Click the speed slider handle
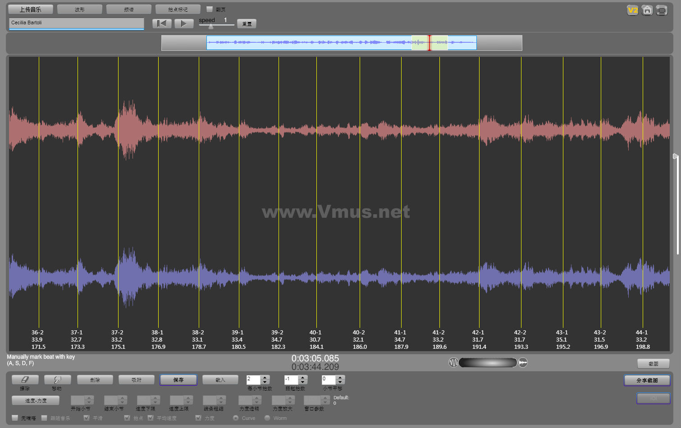The height and width of the screenshot is (428, 681). pos(211,27)
